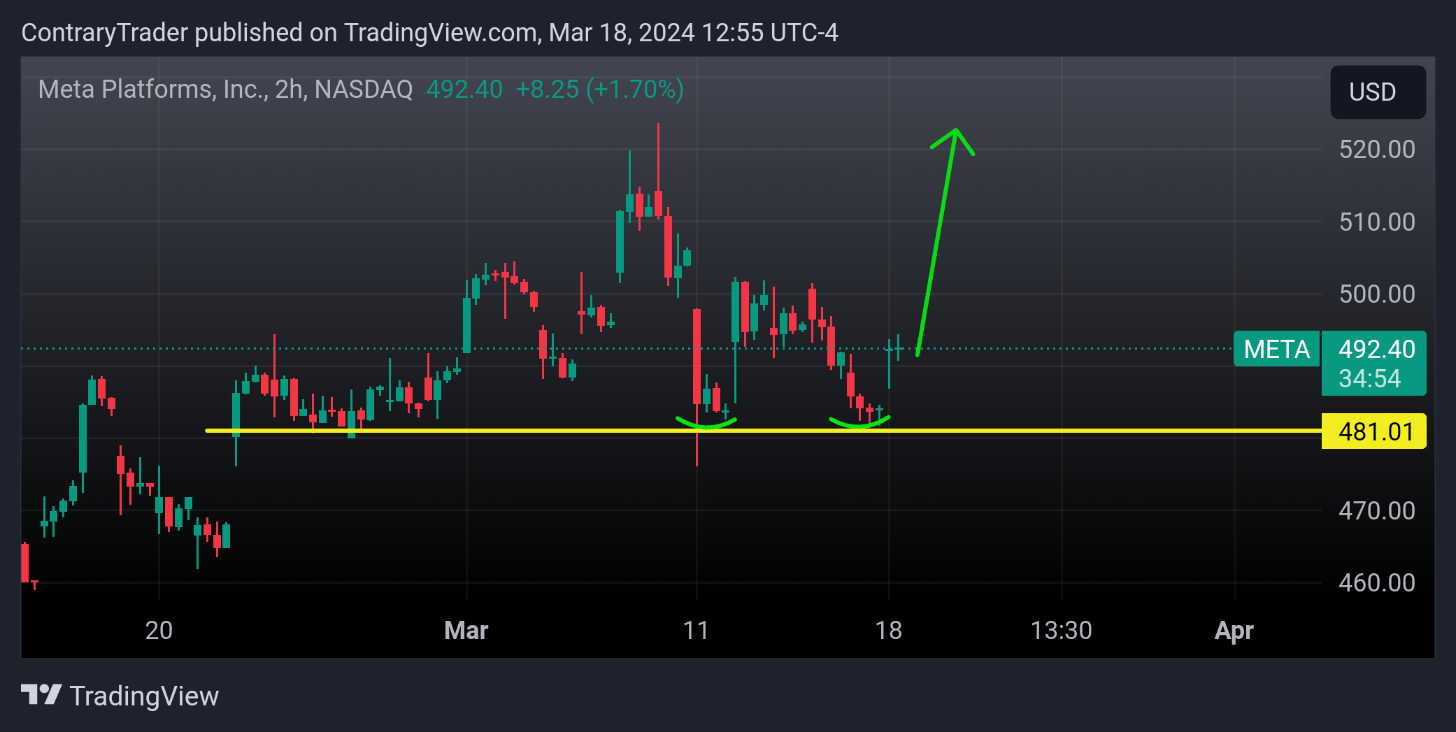Click the +8.25 (+1.70%) change value

599,89
